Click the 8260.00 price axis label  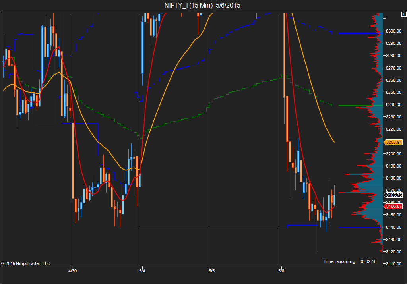point(393,80)
